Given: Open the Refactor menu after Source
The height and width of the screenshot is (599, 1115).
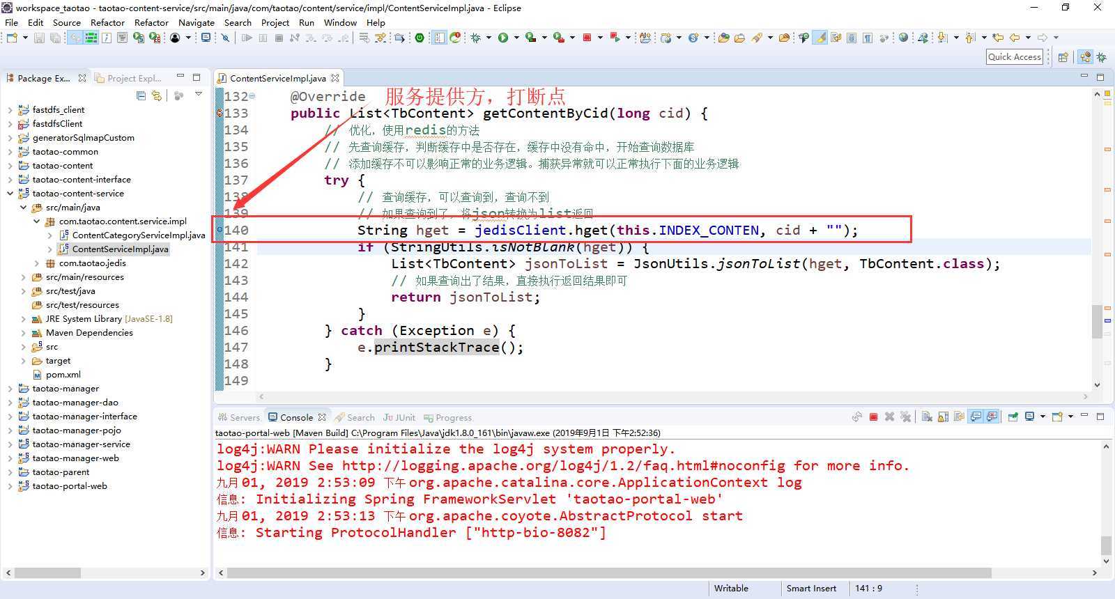Looking at the screenshot, I should point(107,22).
